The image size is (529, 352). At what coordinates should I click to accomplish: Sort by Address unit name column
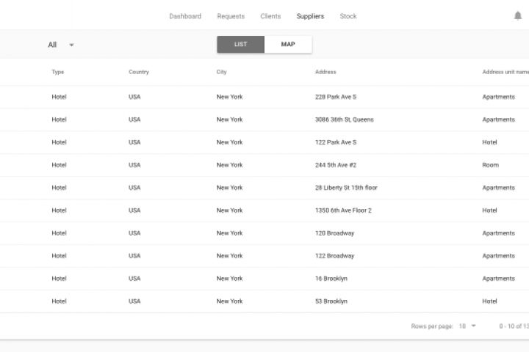click(505, 72)
